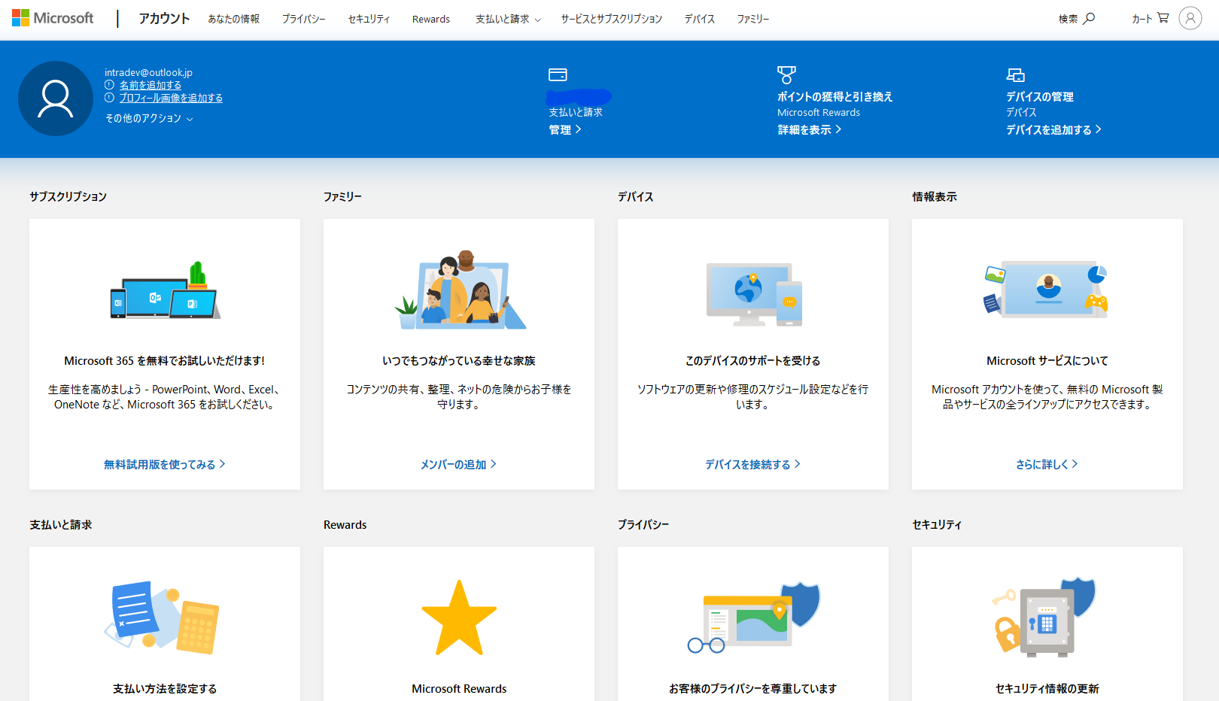Click デバイスを追加する link
This screenshot has height=701, width=1219.
pyautogui.click(x=1054, y=129)
